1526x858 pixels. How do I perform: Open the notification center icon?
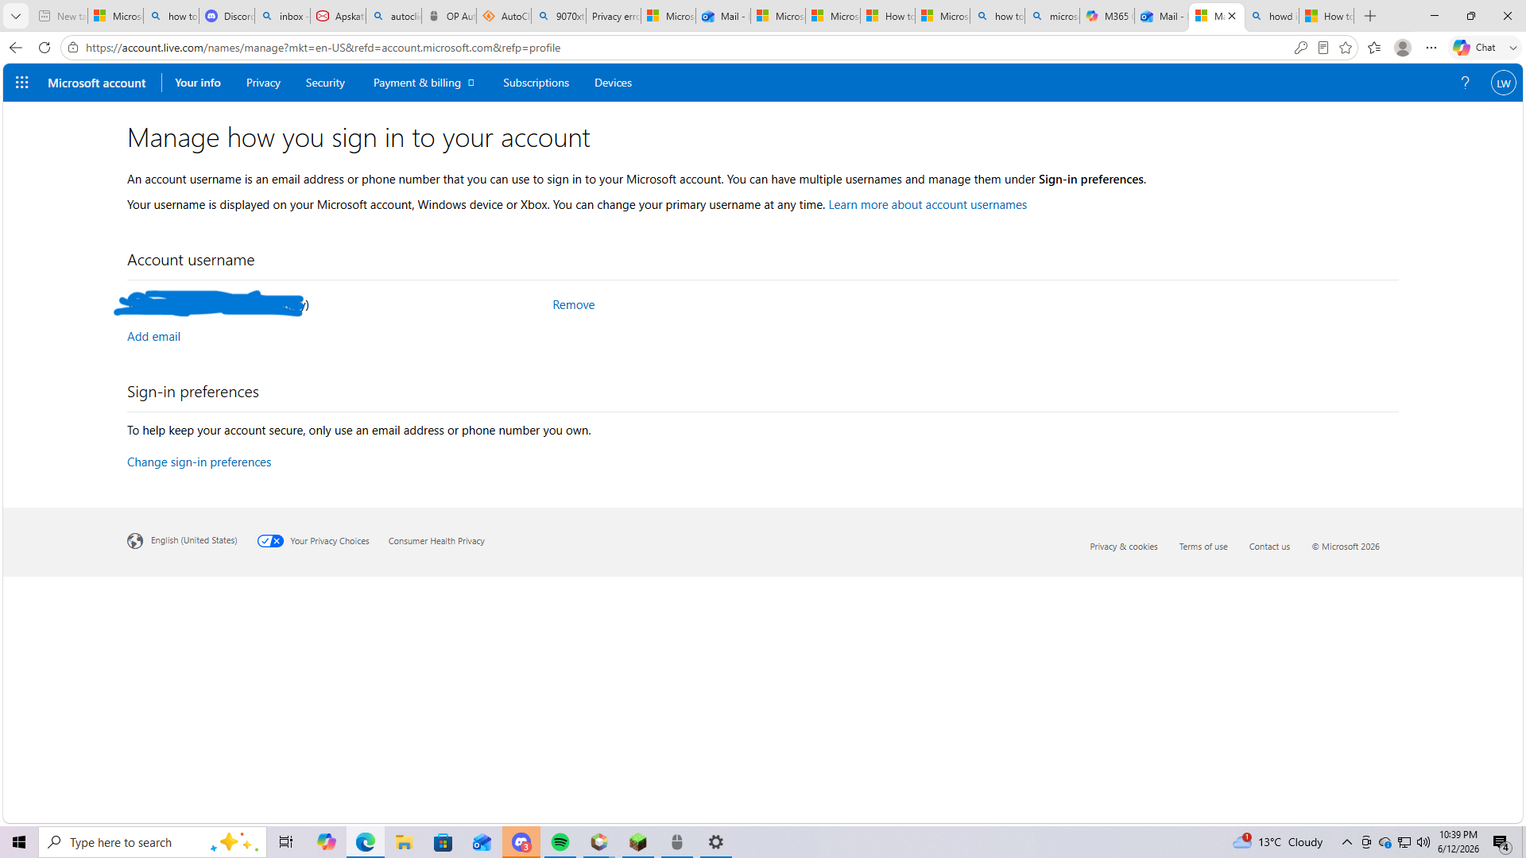[x=1501, y=842]
